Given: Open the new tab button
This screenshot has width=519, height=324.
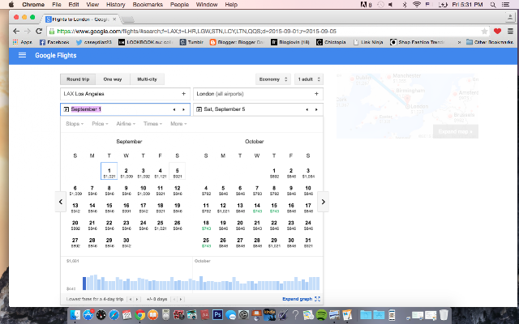Looking at the screenshot, I should click(128, 19).
